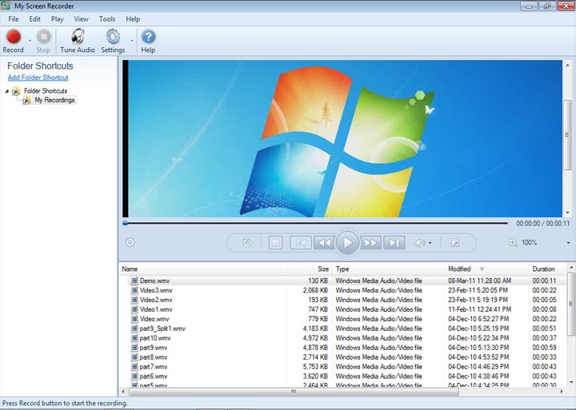
Task: Select part9_Split1.wmv file row
Action: click(343, 328)
